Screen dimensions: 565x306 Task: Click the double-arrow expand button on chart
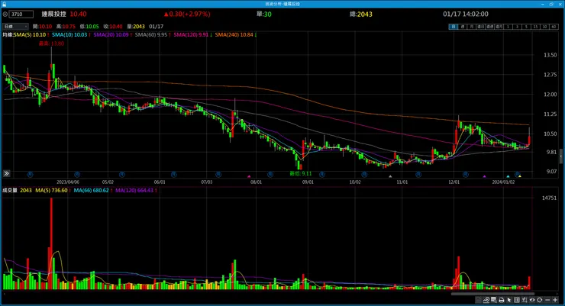pyautogui.click(x=6, y=173)
